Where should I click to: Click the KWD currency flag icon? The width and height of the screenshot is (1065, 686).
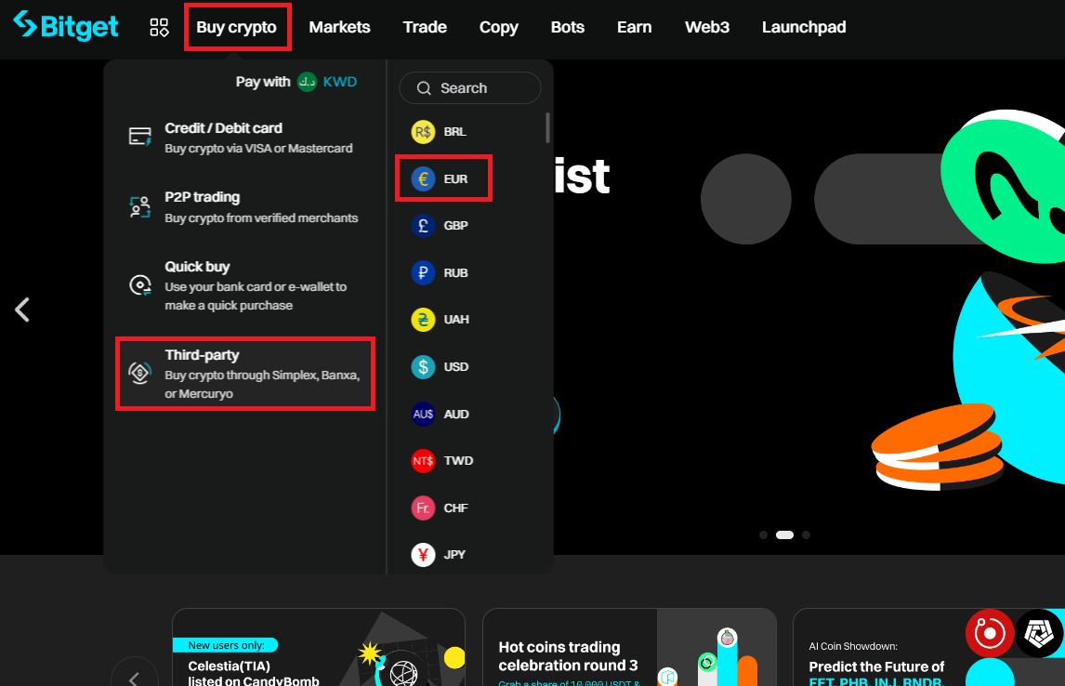[x=307, y=82]
